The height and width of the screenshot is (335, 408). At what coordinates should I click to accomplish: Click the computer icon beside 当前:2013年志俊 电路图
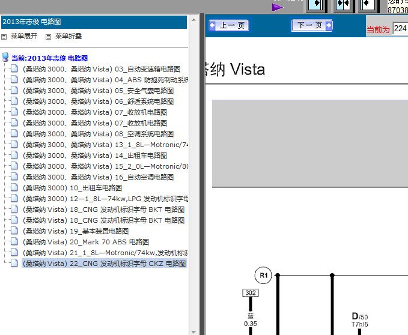(x=5, y=58)
